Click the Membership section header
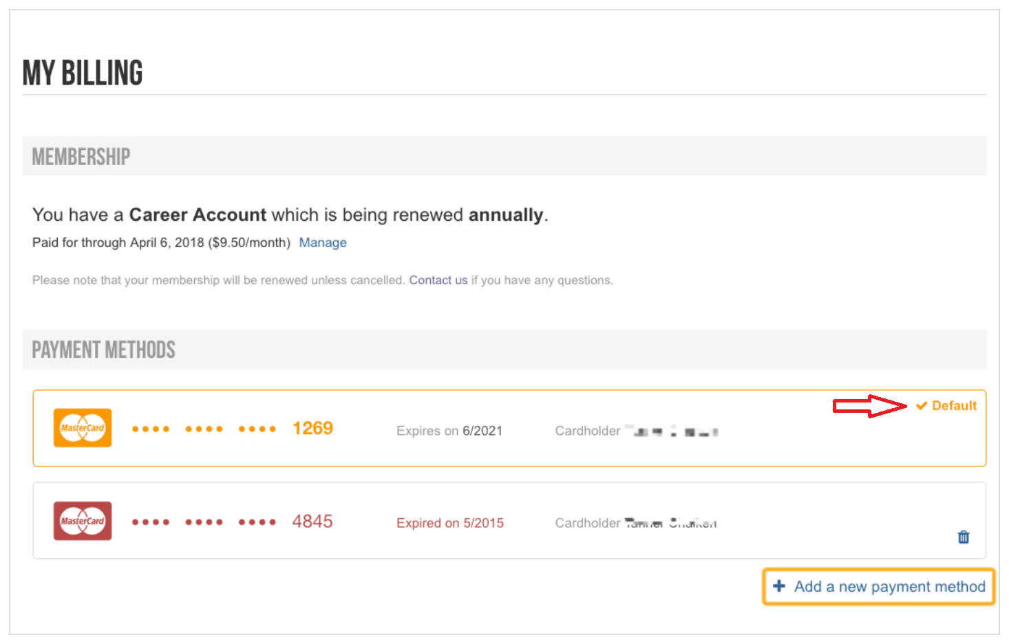The height and width of the screenshot is (644, 1009). click(81, 156)
